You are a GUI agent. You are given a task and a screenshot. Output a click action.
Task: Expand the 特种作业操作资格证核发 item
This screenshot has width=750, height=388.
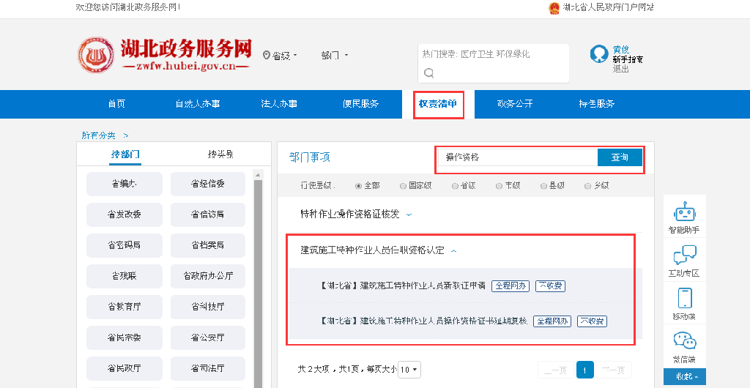tap(409, 214)
